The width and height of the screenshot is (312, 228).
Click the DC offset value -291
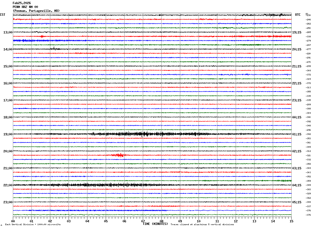pyautogui.click(x=308, y=58)
